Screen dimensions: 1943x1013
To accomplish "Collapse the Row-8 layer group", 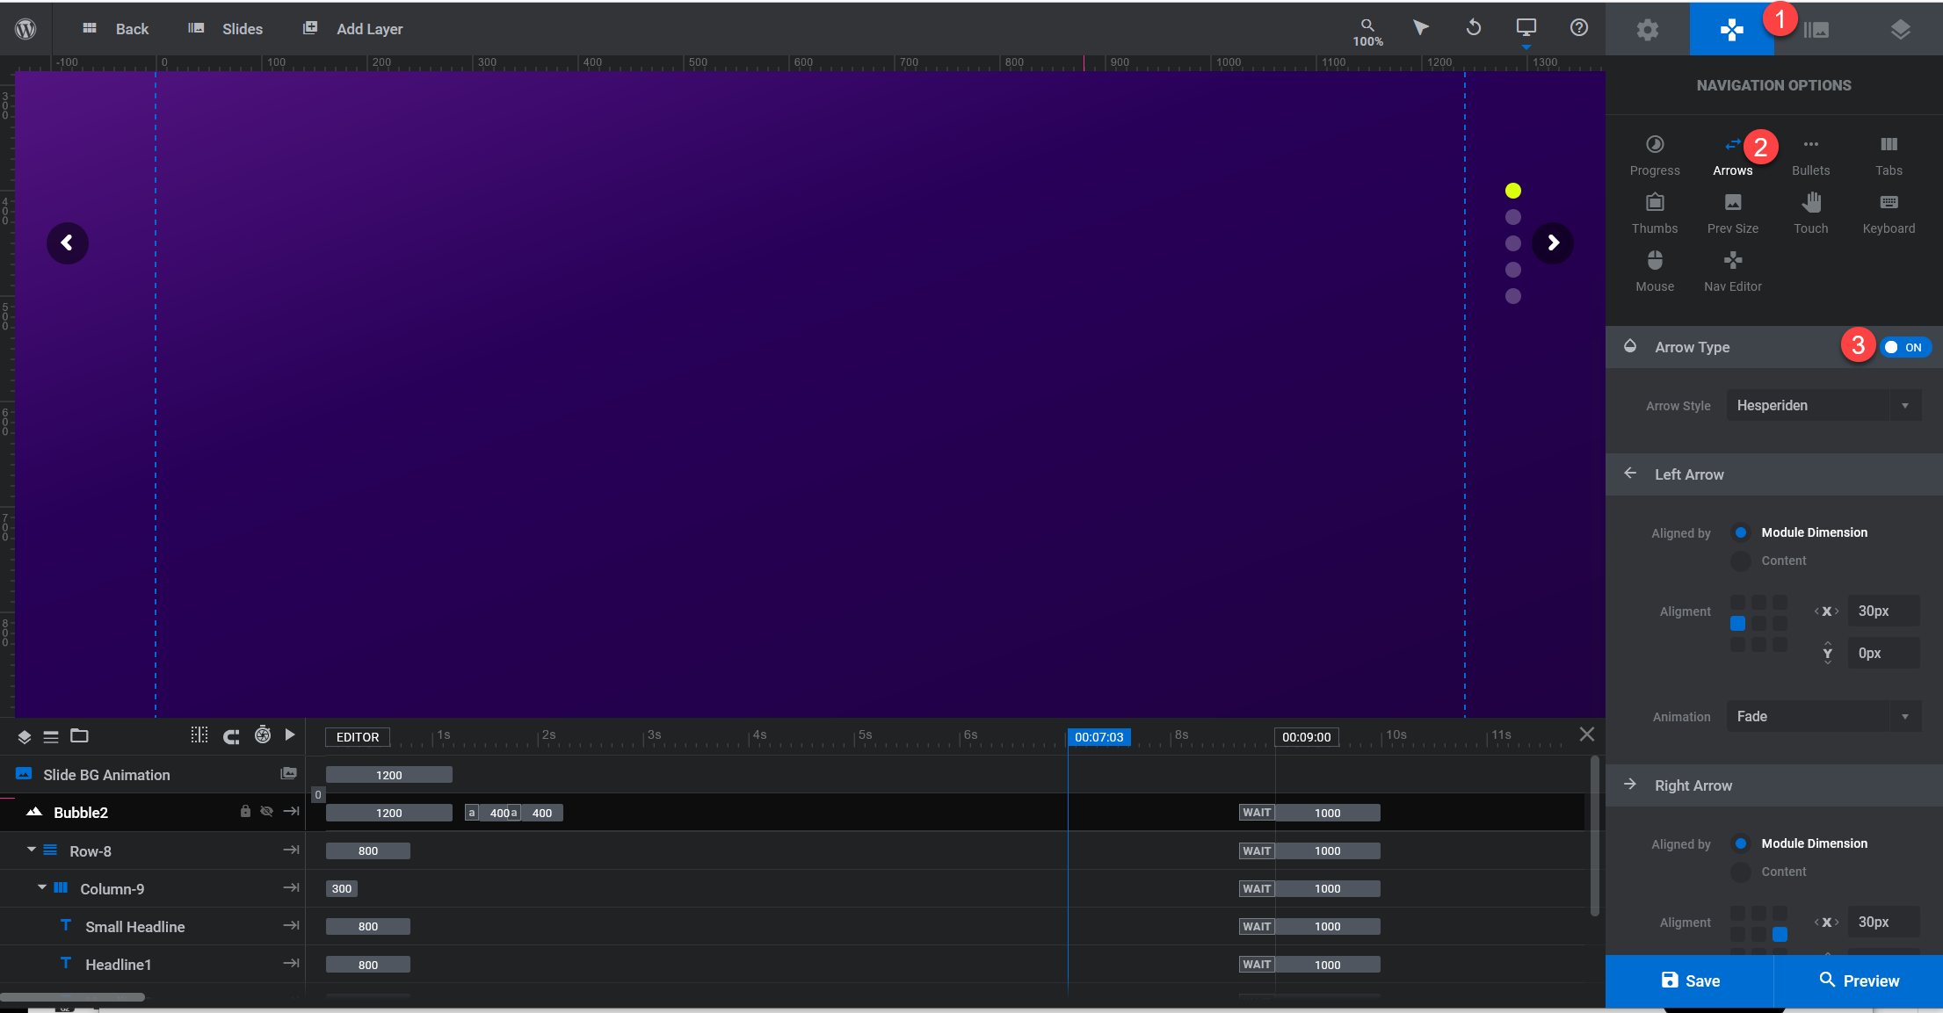I will pos(32,850).
